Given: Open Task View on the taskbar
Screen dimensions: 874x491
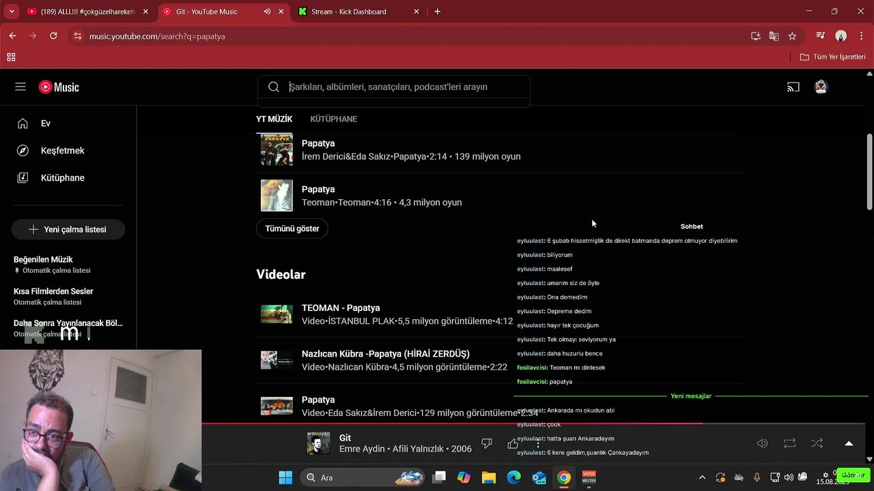Looking at the screenshot, I should [439, 477].
